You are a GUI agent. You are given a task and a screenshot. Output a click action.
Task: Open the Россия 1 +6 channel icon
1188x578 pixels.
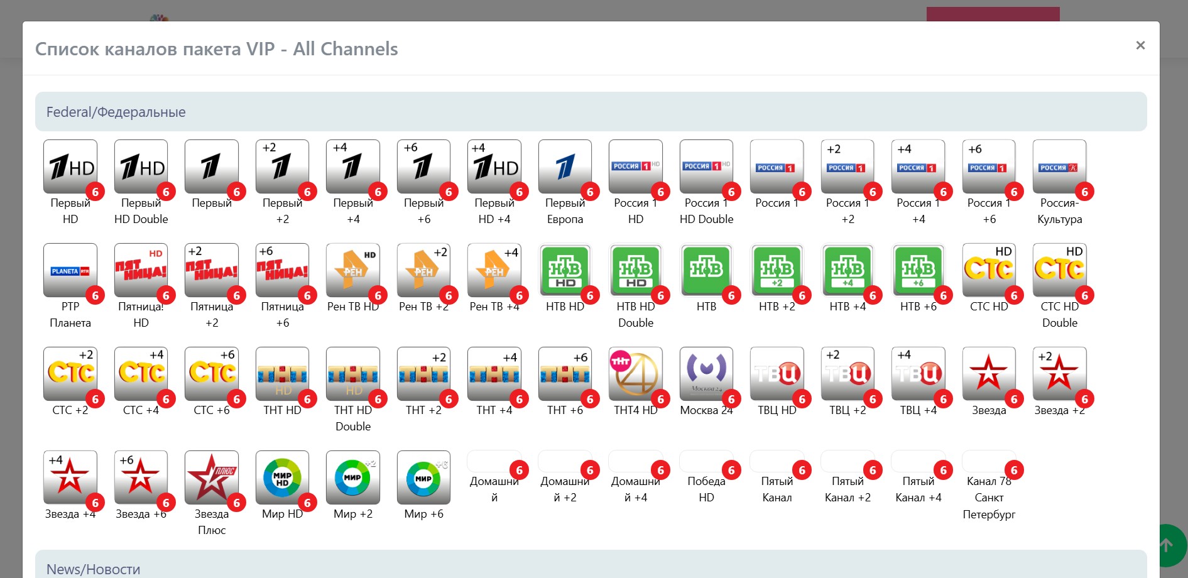[989, 166]
